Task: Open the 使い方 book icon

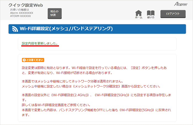Action: point(151,13)
